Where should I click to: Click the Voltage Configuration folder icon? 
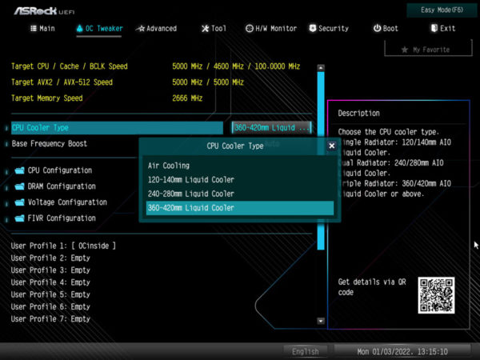[19, 202]
